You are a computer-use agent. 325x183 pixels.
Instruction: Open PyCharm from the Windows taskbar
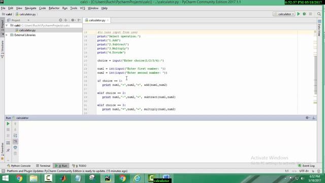[107, 178]
